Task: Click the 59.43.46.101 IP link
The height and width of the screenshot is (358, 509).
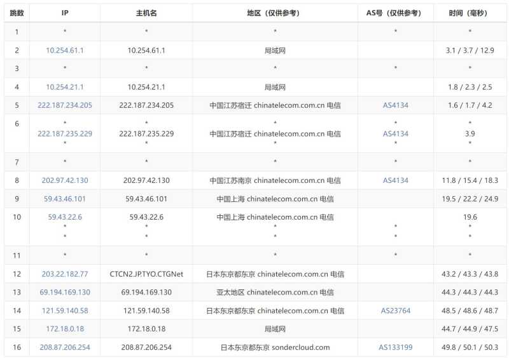Action: pyautogui.click(x=65, y=199)
